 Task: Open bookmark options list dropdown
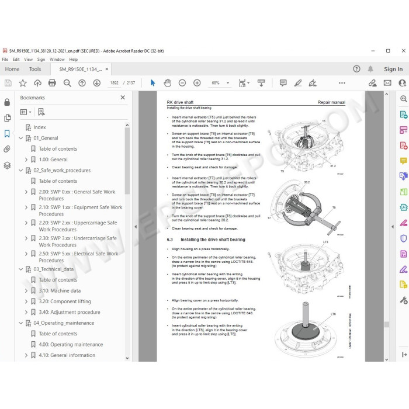point(26,112)
